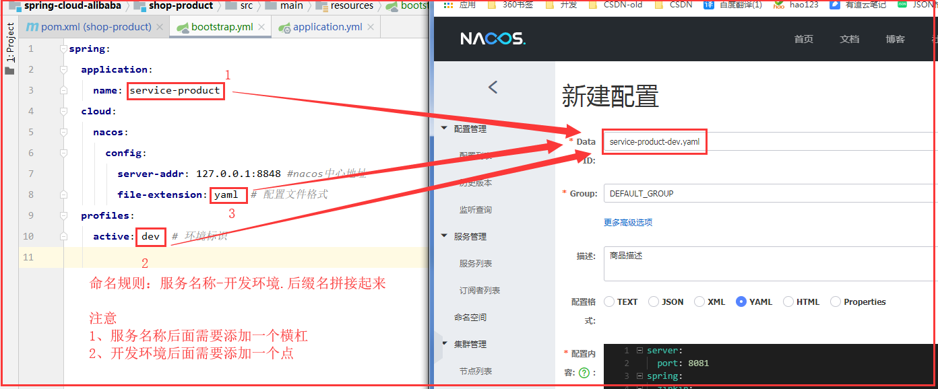938x389 pixels.
Task: Click the 描述 text area
Action: pos(770,264)
